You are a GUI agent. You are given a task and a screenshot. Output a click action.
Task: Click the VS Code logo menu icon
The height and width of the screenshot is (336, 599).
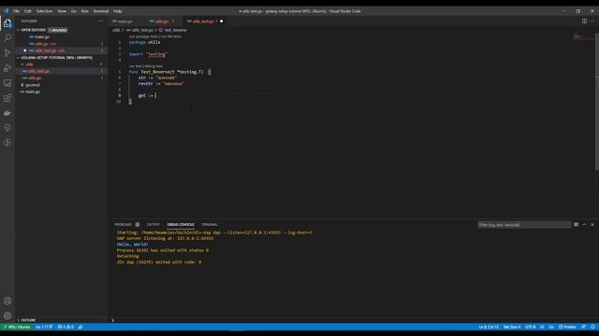(6, 11)
